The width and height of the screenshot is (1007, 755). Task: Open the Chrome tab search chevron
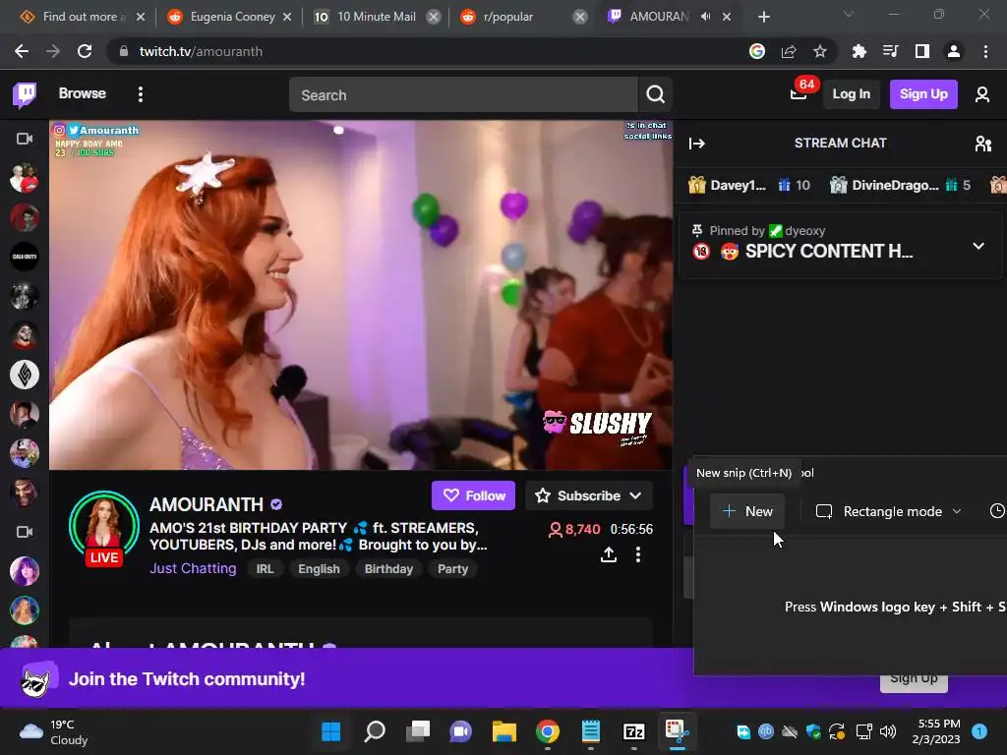(x=849, y=14)
